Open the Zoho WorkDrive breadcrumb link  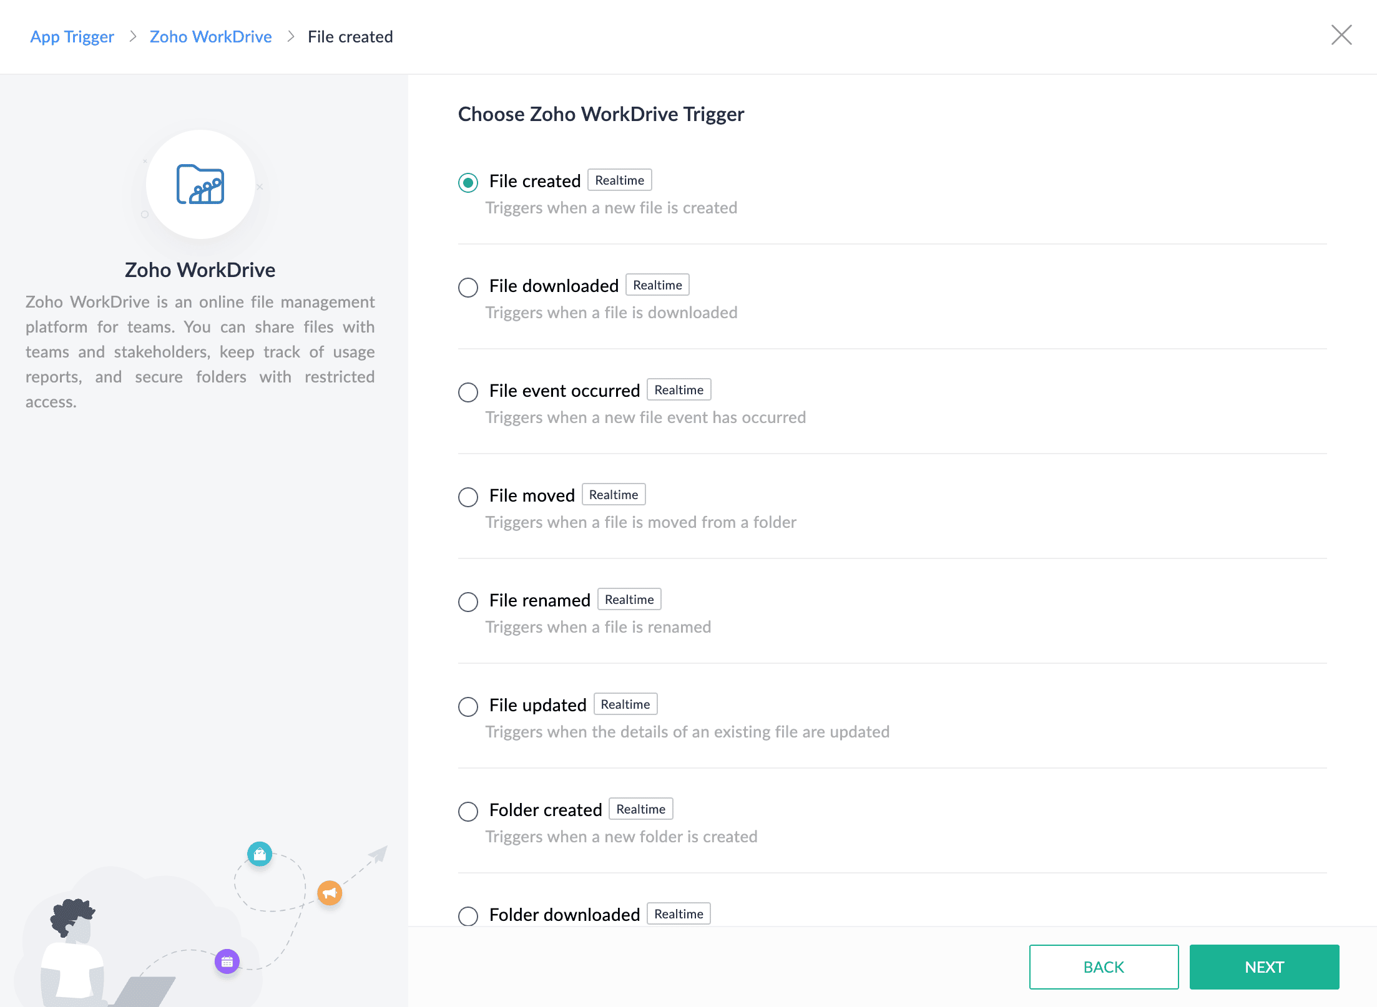[x=211, y=37]
